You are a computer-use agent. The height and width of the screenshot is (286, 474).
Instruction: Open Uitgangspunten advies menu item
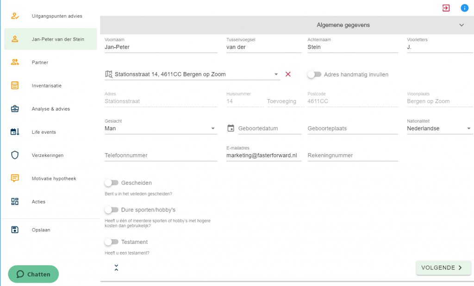click(50, 16)
